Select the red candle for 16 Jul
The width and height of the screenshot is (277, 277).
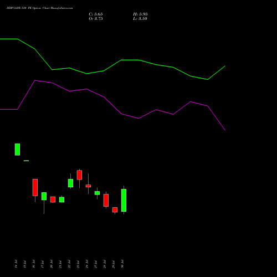pos(35,187)
